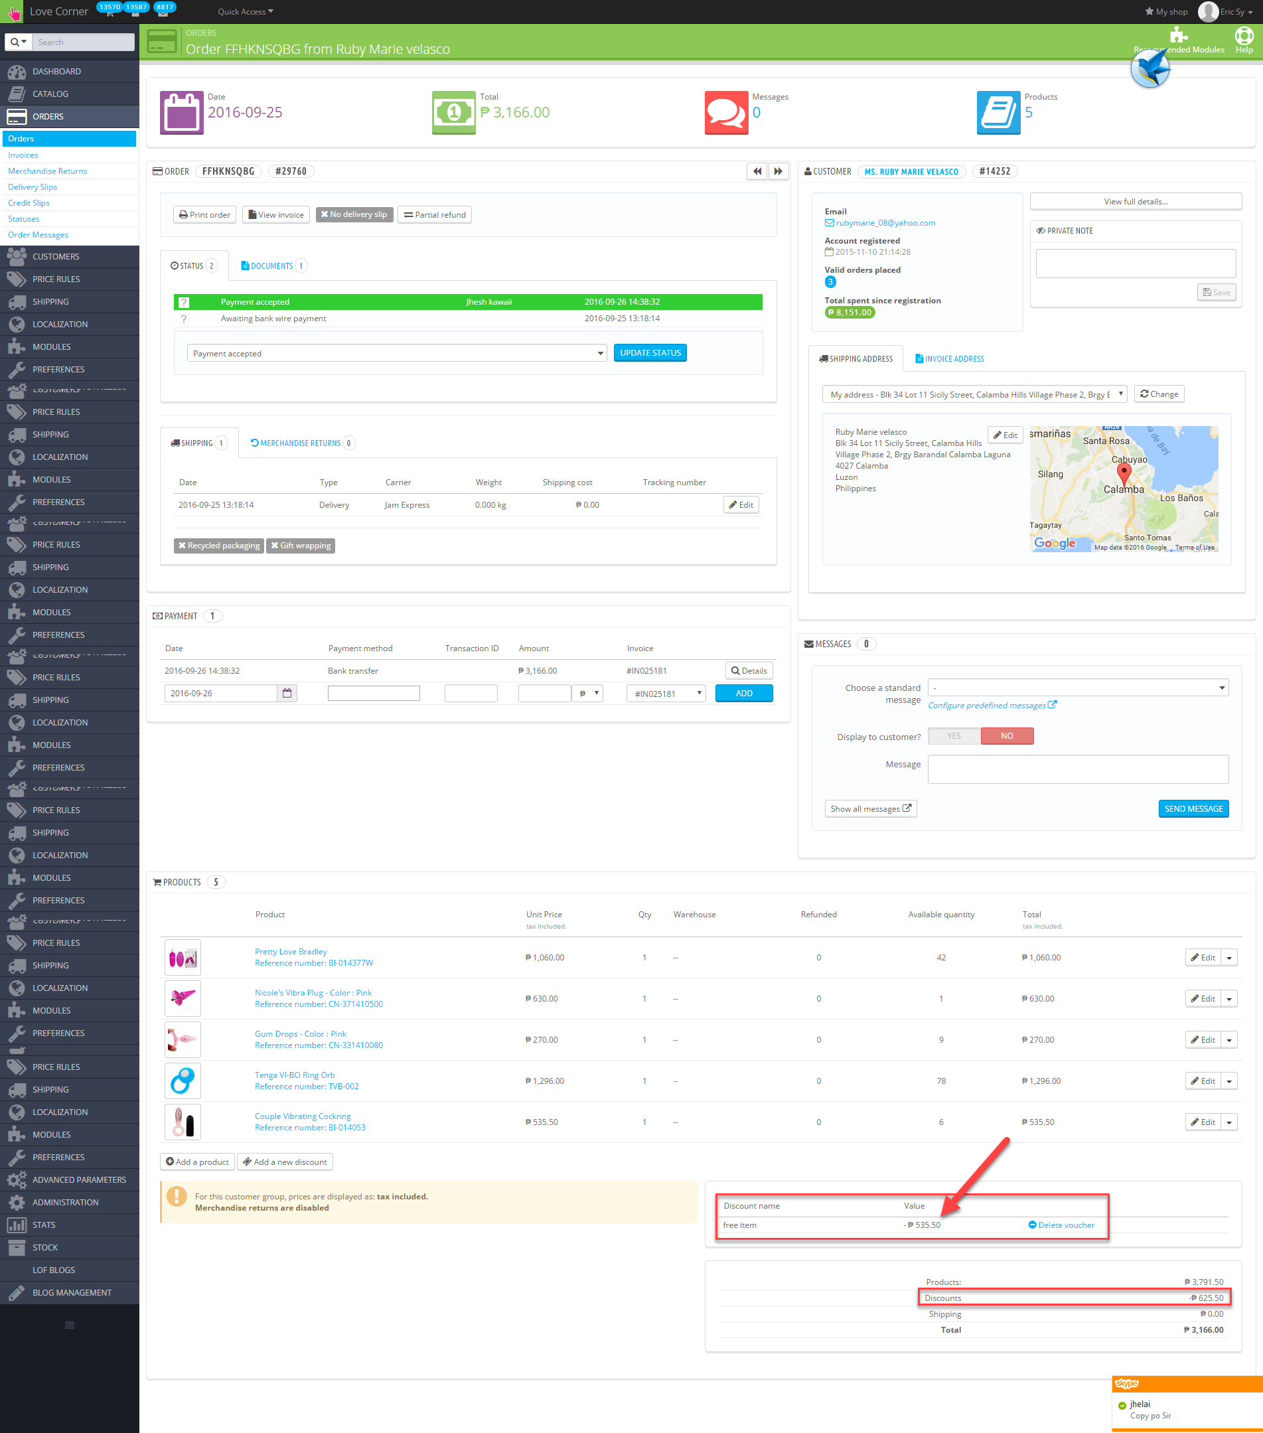Click the Eric Sy profile avatar
This screenshot has width=1263, height=1433.
click(1208, 12)
